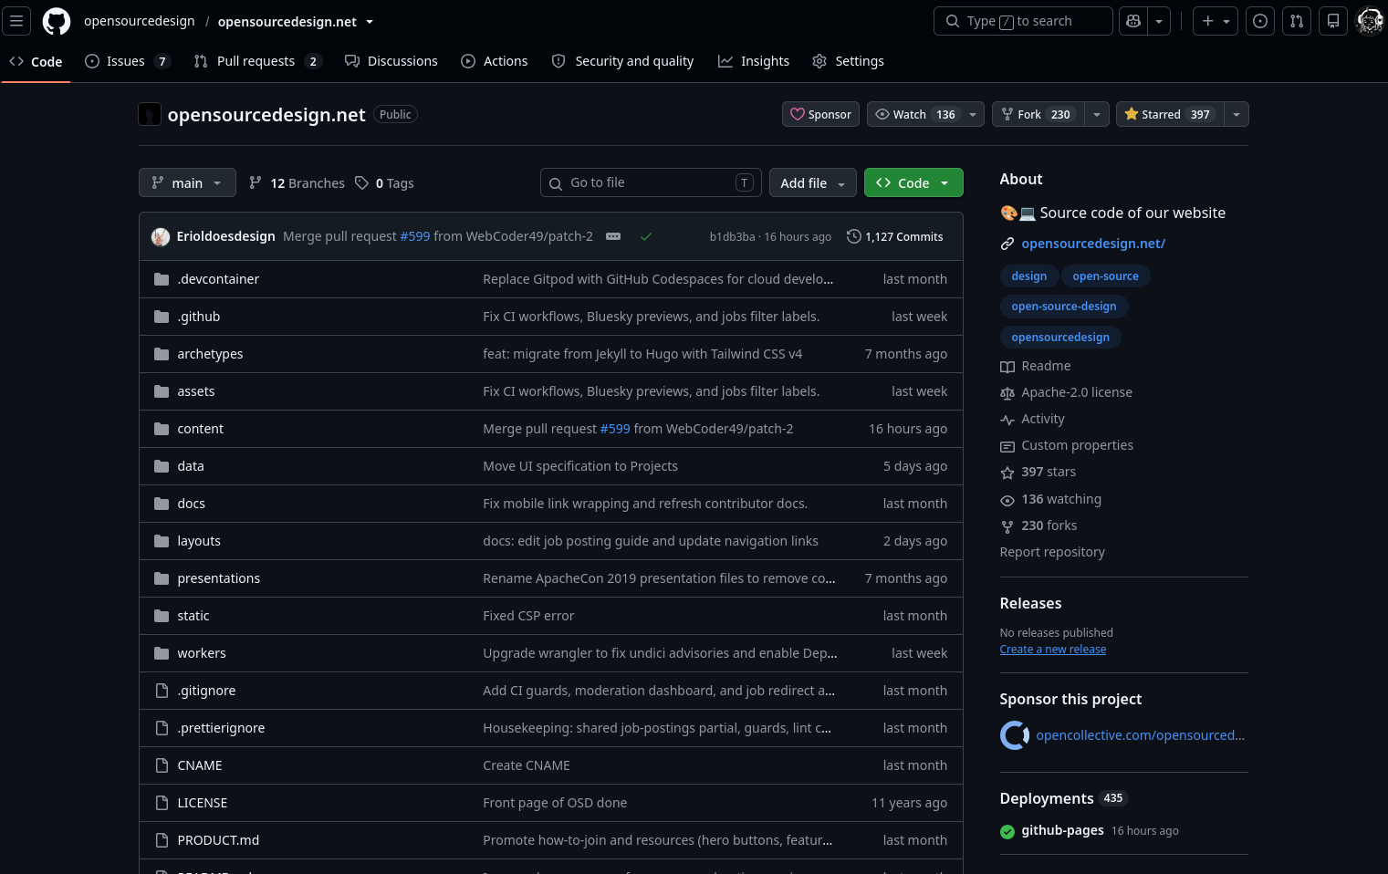Open the presentations folder
Viewport: 1388px width, 874px height.
point(218,578)
